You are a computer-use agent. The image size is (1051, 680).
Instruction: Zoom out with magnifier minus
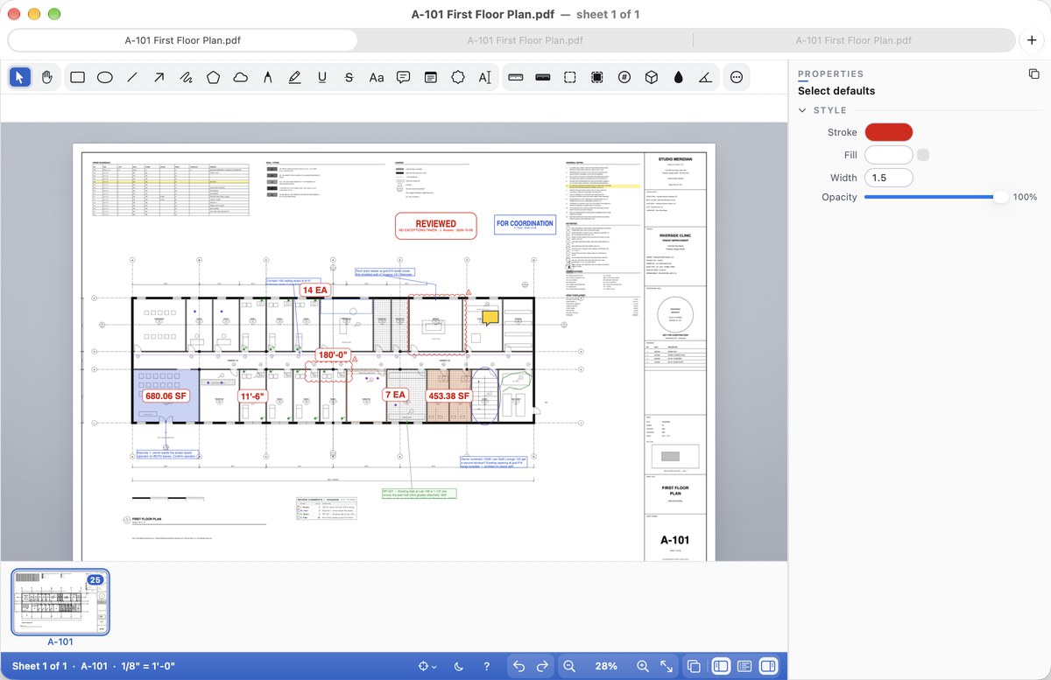click(569, 666)
